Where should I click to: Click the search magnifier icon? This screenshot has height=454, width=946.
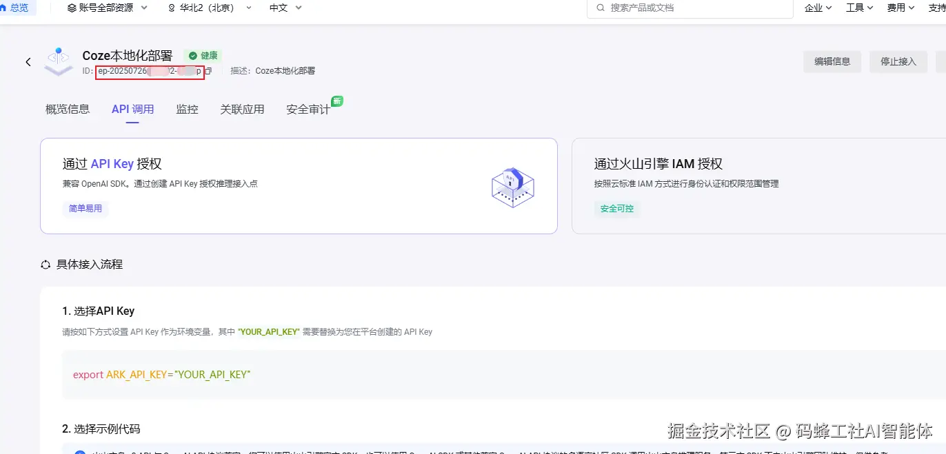click(599, 8)
